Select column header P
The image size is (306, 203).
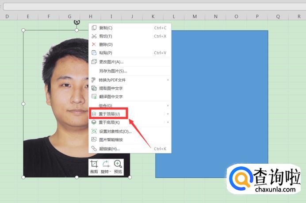point(257,17)
